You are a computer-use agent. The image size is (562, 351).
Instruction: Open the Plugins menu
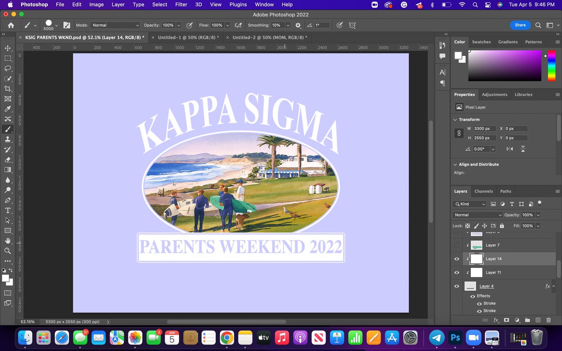pyautogui.click(x=238, y=5)
